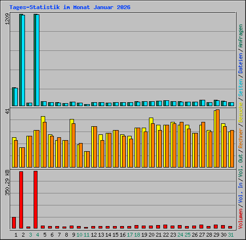Click the x-axis day label "23"
Screen dimensions: 246x240
pyautogui.click(x=173, y=235)
